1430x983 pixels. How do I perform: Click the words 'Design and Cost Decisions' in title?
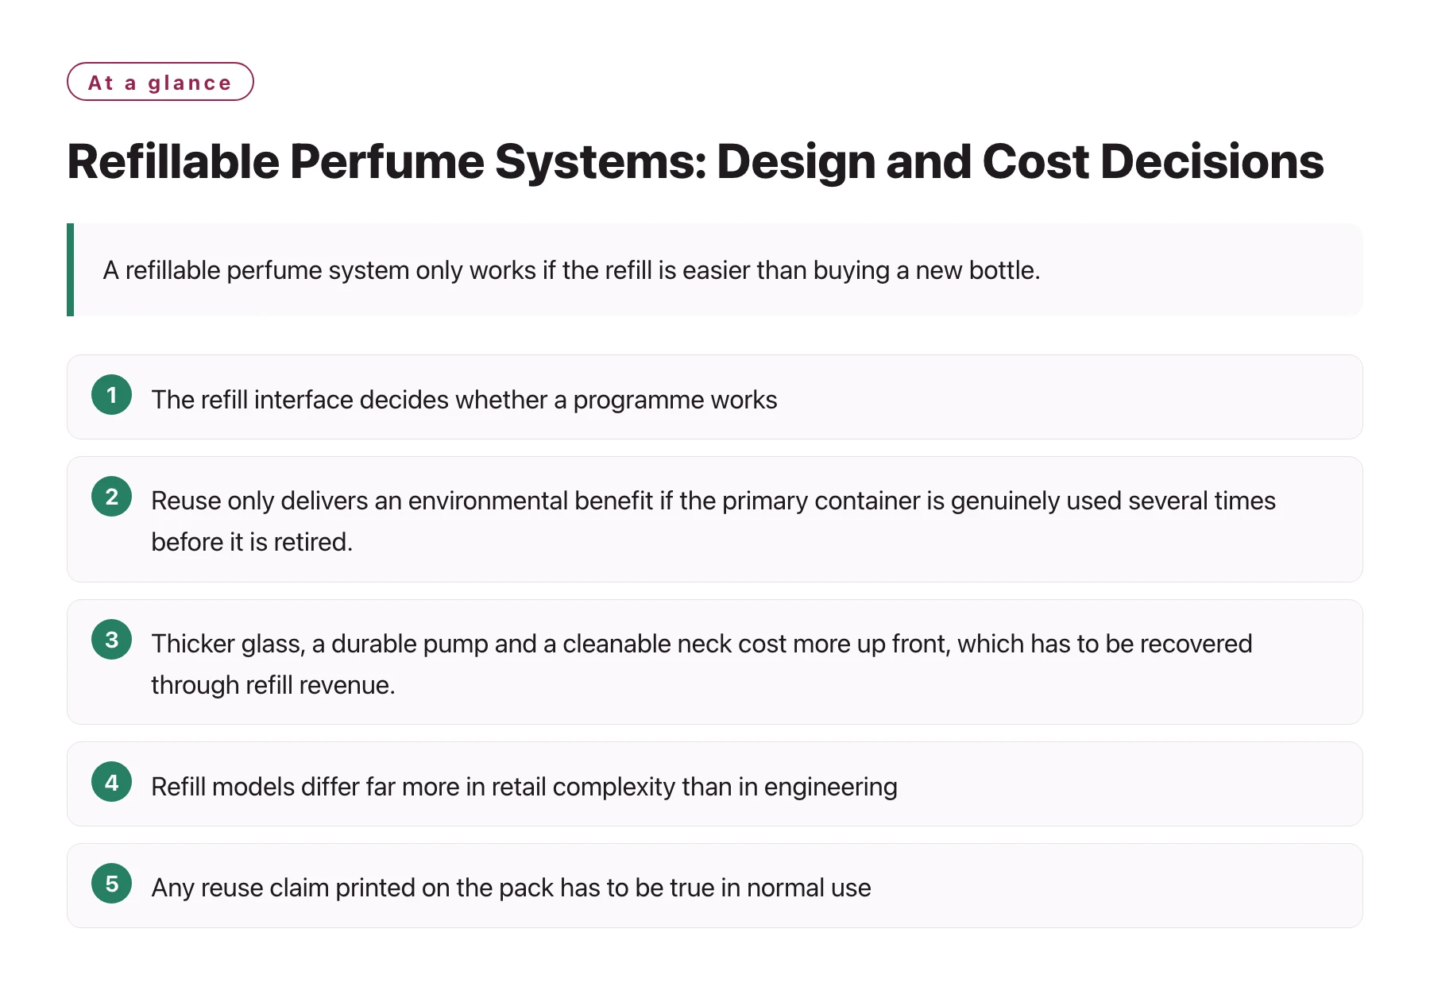1020,161
